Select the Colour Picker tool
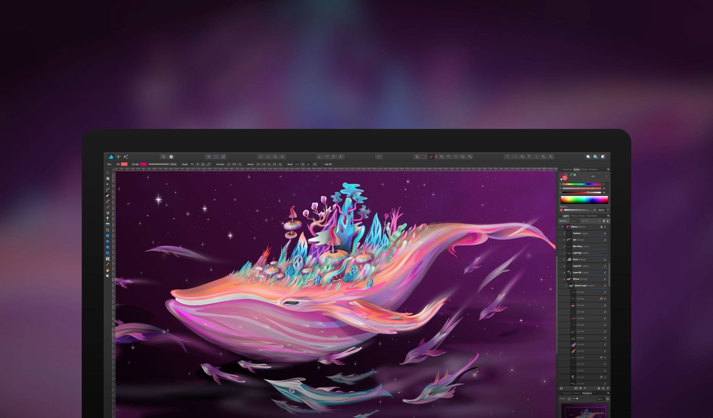 108,264
